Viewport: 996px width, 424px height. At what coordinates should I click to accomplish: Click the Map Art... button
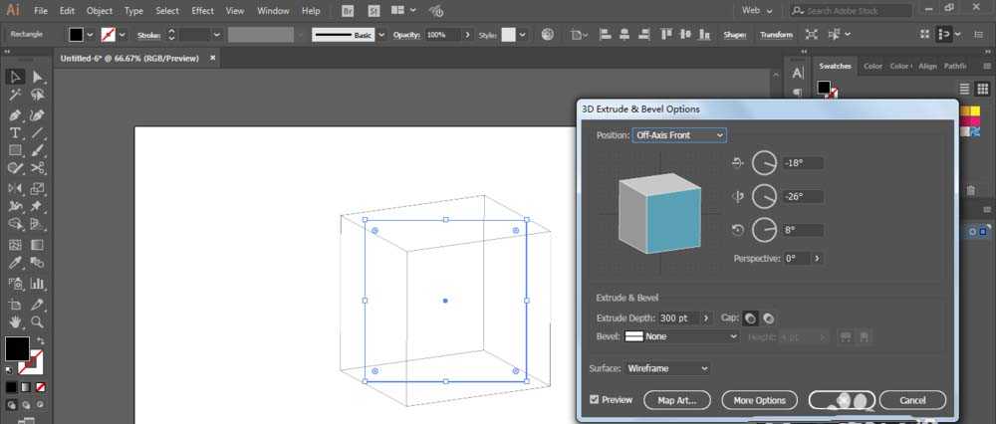click(x=676, y=400)
